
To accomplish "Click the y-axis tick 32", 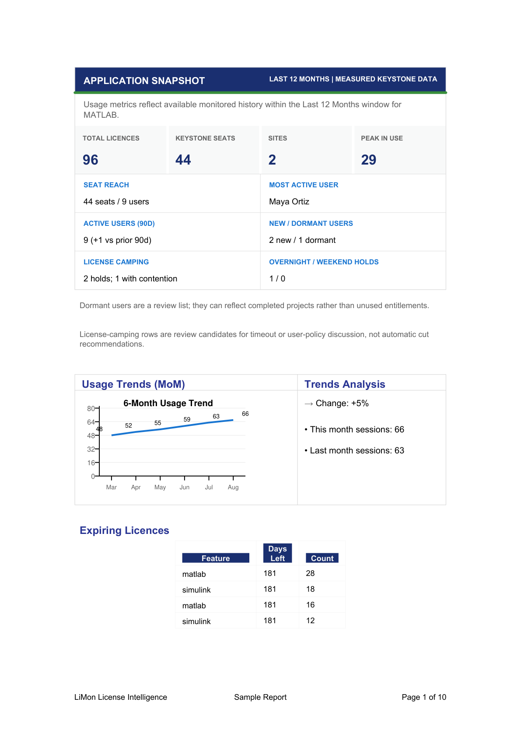I will pos(91,449).
